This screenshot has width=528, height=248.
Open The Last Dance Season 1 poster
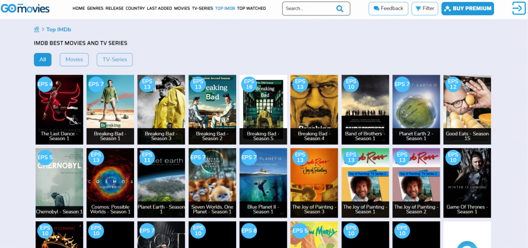tap(59, 110)
